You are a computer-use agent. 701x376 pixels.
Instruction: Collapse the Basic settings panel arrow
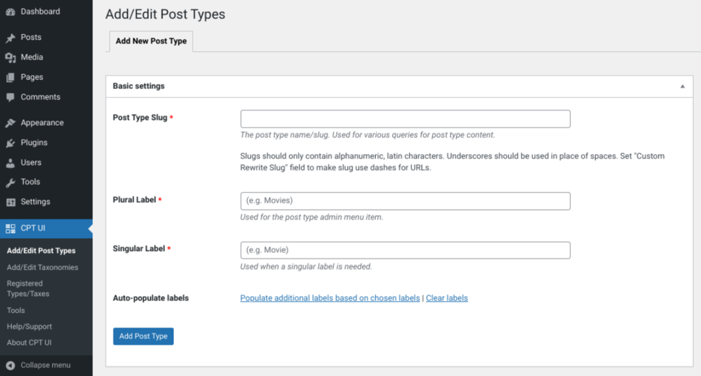(682, 87)
